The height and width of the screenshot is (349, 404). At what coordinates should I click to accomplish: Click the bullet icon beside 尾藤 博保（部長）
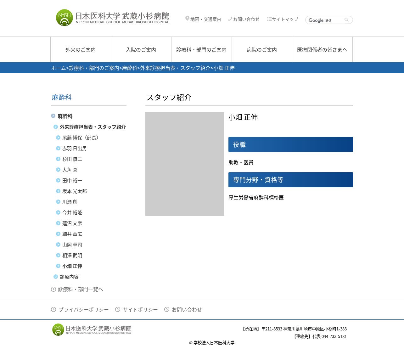coord(58,138)
